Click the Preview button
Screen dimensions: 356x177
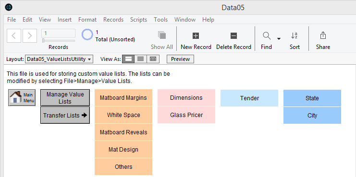point(180,59)
